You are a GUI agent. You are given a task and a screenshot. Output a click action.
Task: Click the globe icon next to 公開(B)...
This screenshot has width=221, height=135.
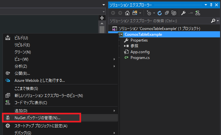tap(8, 73)
